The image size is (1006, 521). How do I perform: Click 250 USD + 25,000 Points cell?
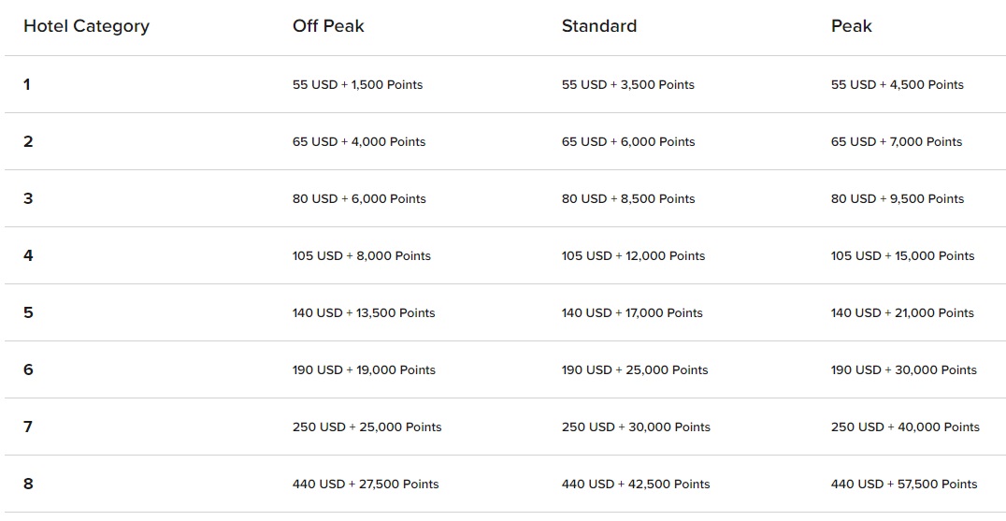(367, 427)
